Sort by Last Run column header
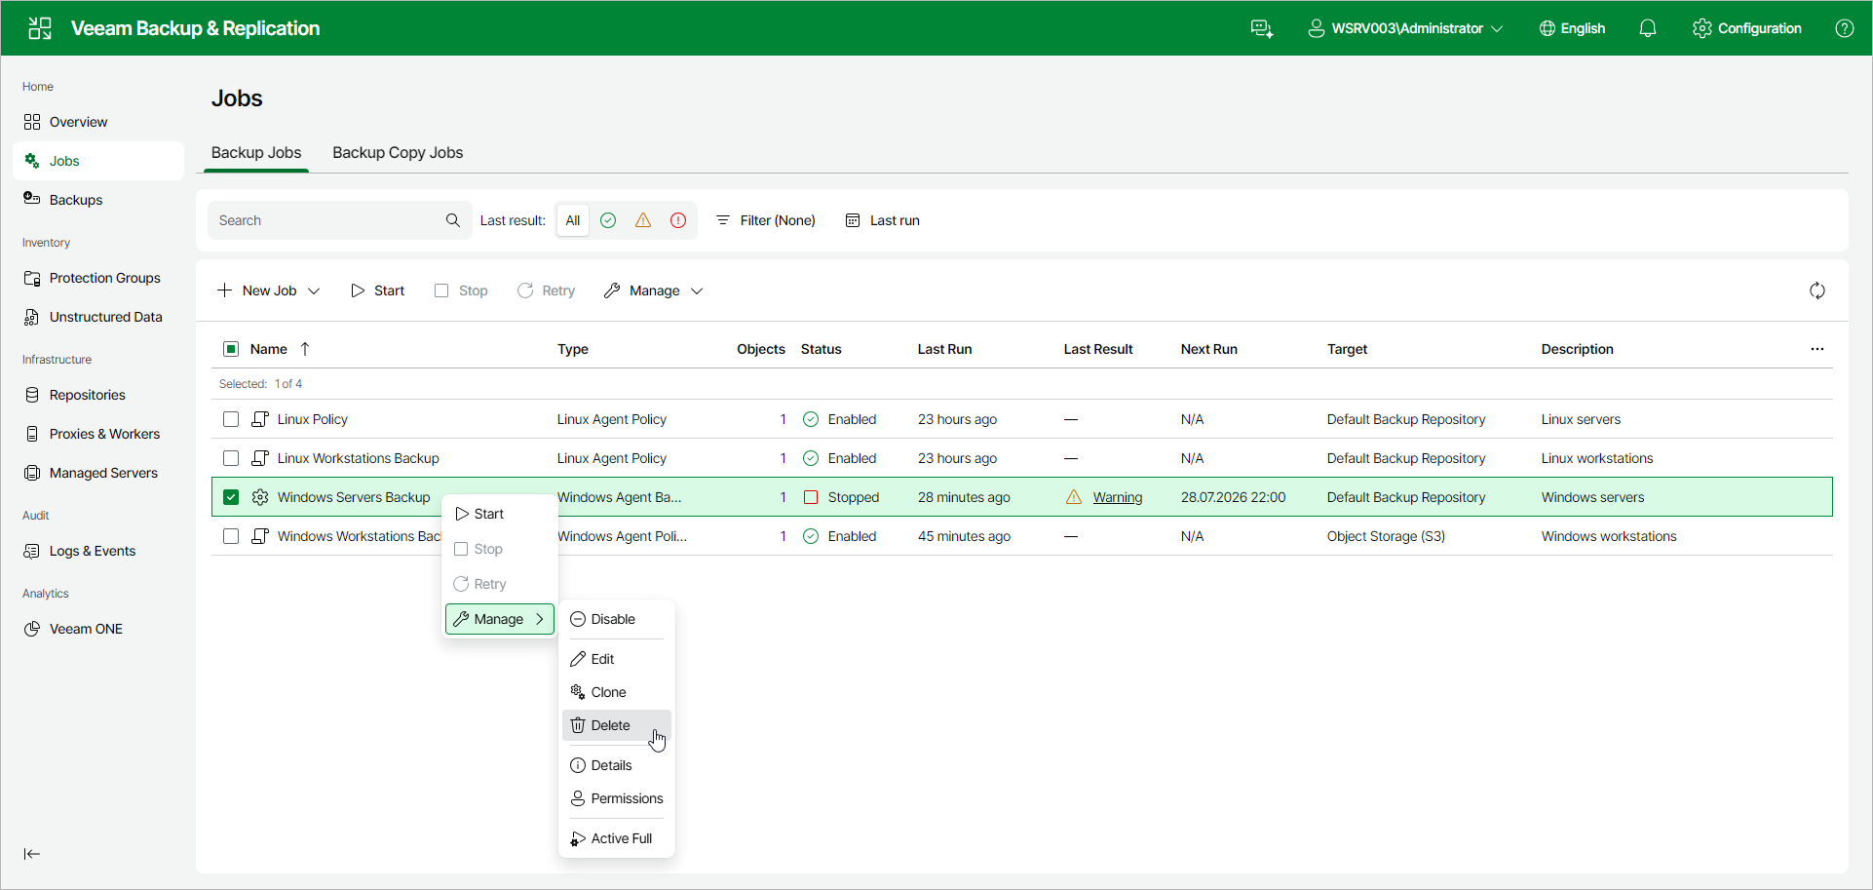The height and width of the screenshot is (890, 1873). pyautogui.click(x=944, y=349)
